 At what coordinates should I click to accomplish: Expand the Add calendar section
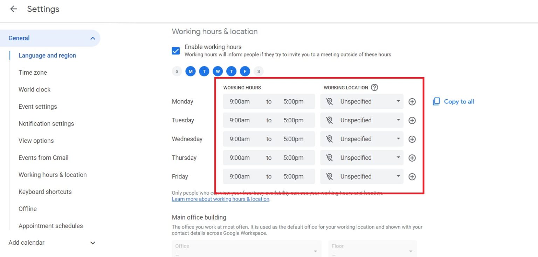pos(92,243)
